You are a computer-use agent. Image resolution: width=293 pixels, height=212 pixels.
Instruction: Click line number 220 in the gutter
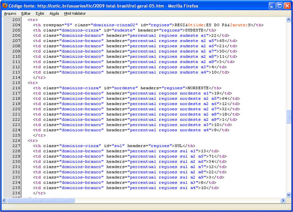16,109
